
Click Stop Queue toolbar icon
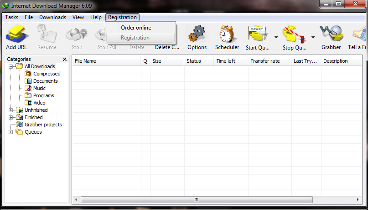[x=294, y=35]
